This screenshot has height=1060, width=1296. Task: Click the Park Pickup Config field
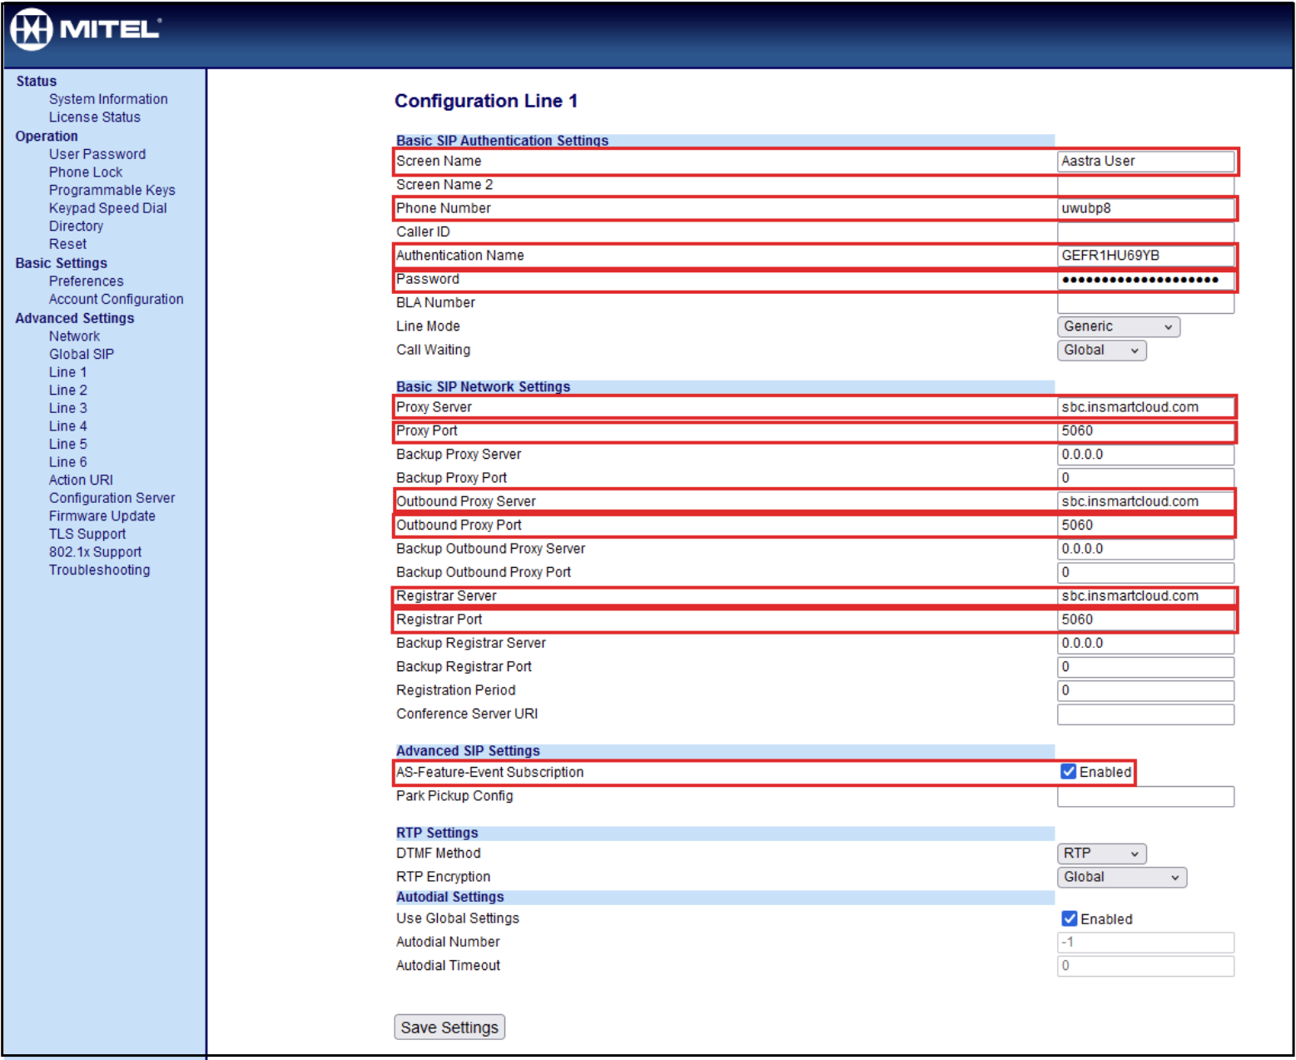(x=1145, y=797)
